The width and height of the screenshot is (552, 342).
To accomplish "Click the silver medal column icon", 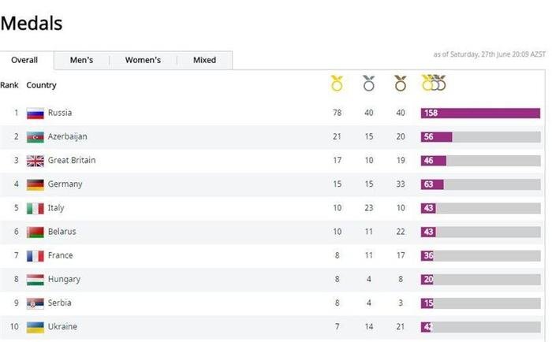I will (368, 84).
